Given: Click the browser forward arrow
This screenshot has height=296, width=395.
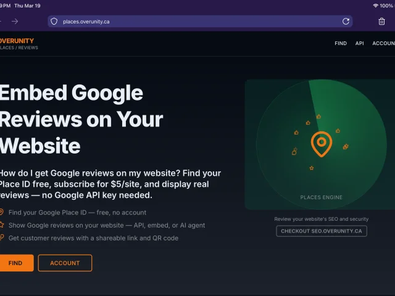Looking at the screenshot, I should (15, 22).
